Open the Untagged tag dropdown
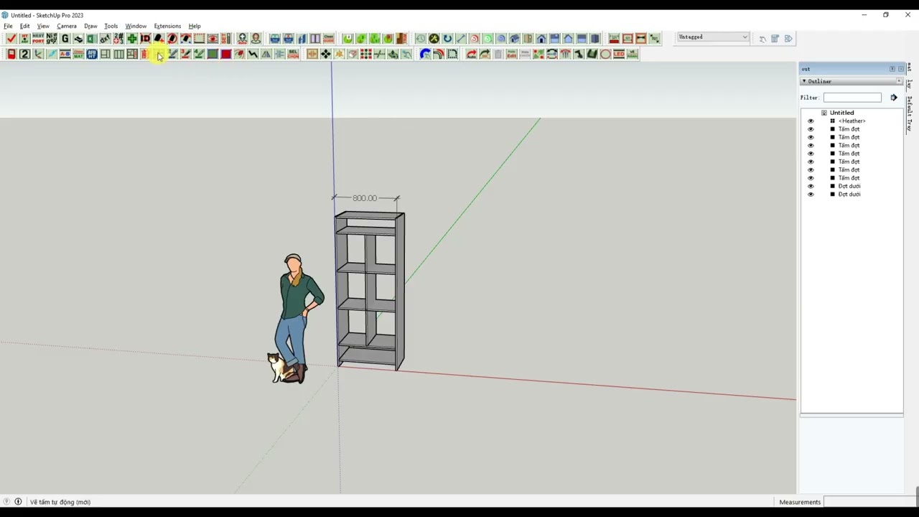Screen dimensions: 919x517 (x=712, y=37)
